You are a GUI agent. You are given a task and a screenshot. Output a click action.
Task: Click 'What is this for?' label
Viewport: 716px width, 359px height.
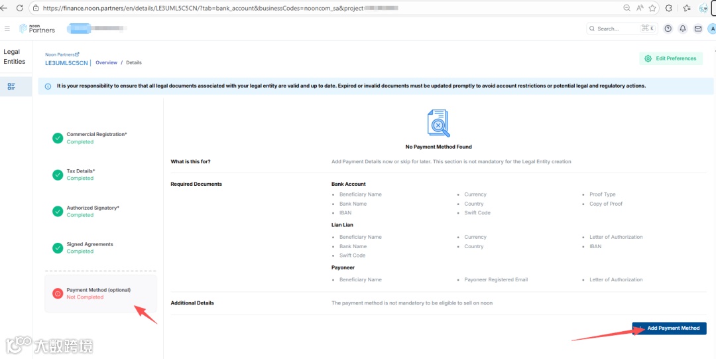tap(190, 161)
